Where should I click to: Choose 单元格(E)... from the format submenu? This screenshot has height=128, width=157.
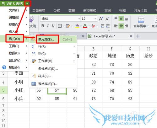tap(46, 40)
